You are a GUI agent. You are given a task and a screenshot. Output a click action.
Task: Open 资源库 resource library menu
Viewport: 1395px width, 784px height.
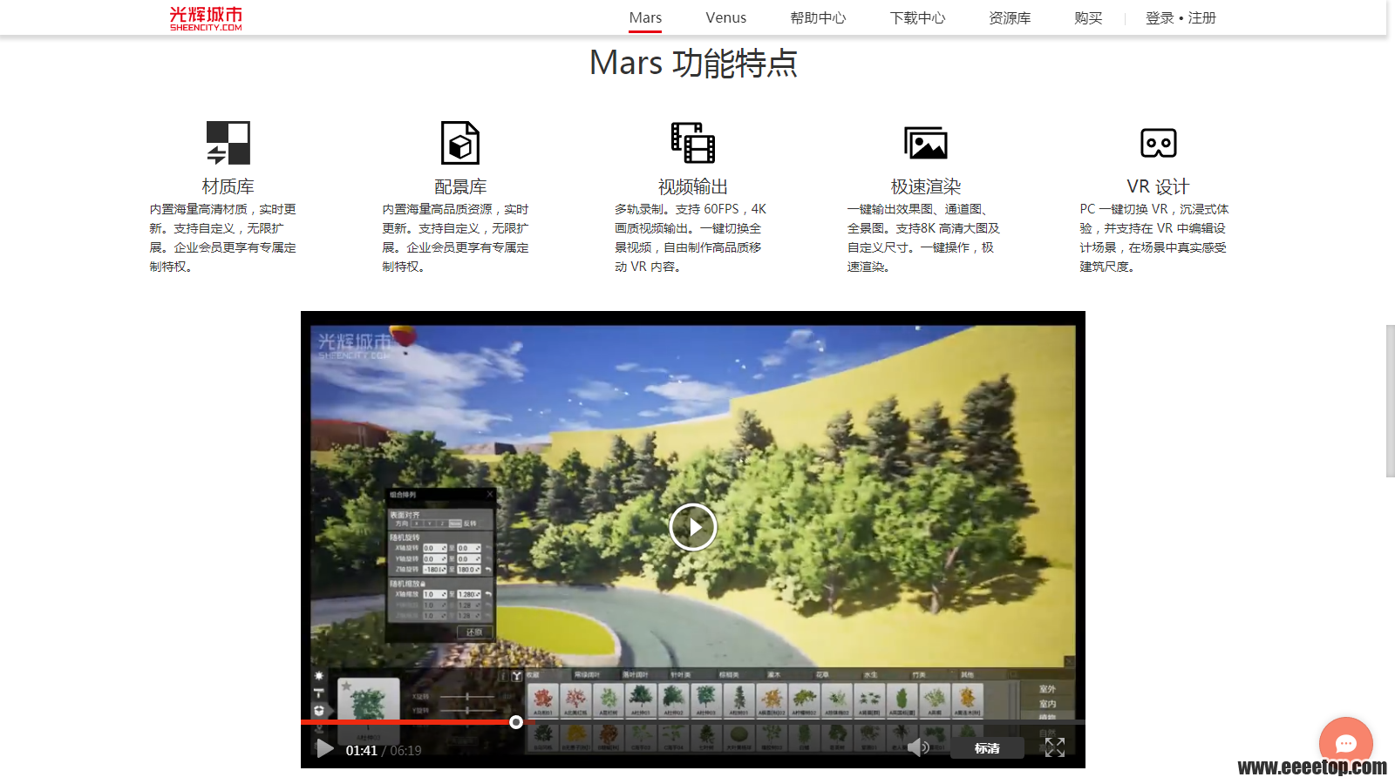click(x=1010, y=17)
